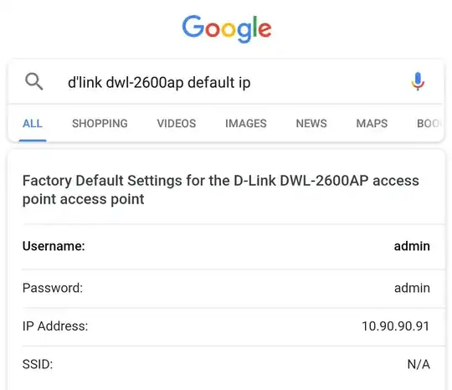
Task: Click the bold admin username value
Action: [x=412, y=246]
